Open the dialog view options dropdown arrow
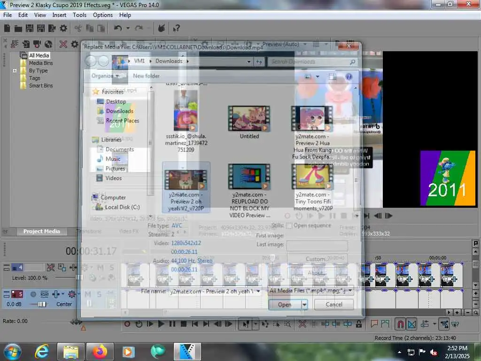The width and height of the screenshot is (481, 361). click(318, 77)
